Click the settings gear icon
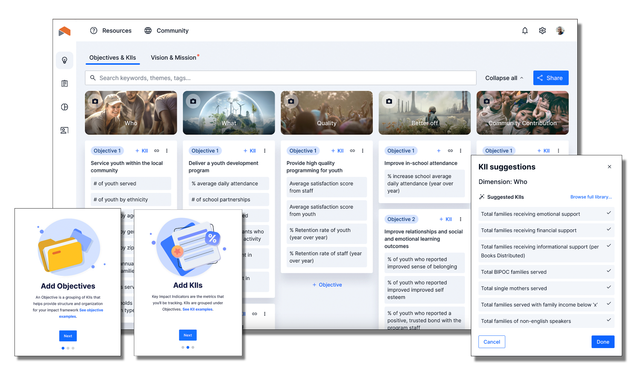 click(542, 30)
